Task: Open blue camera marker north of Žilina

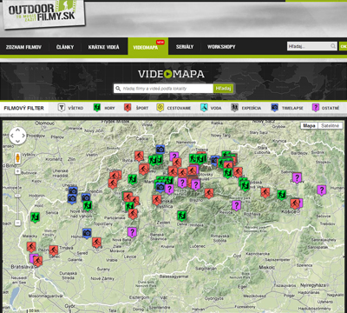Action: pos(160,150)
